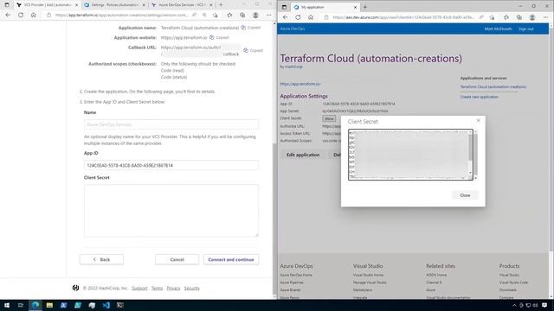The height and width of the screenshot is (311, 554).
Task: Open File Explorer from taskbar
Action: point(49,305)
